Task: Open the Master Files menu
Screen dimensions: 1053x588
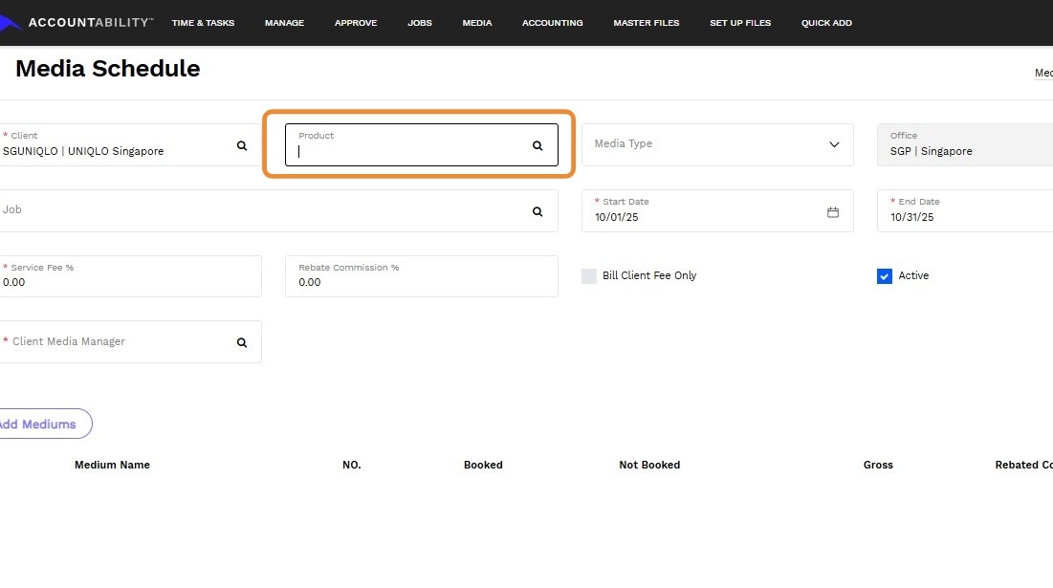Action: coord(647,23)
